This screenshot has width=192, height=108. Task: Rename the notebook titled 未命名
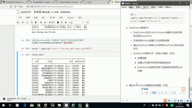(x=37, y=12)
